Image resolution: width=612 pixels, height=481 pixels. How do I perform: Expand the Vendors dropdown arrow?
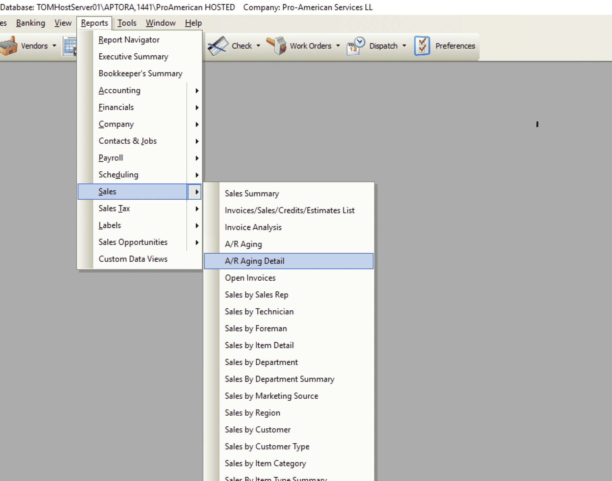click(x=54, y=46)
